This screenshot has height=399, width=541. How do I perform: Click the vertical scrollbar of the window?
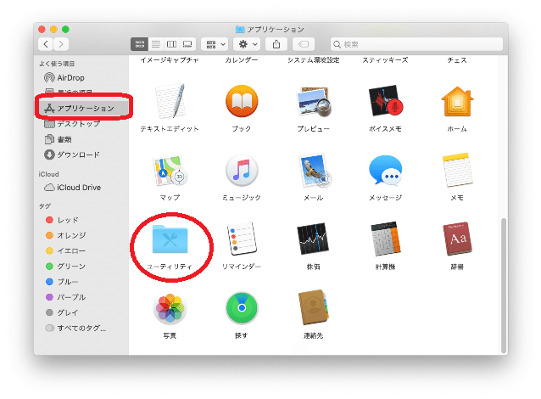pos(504,284)
